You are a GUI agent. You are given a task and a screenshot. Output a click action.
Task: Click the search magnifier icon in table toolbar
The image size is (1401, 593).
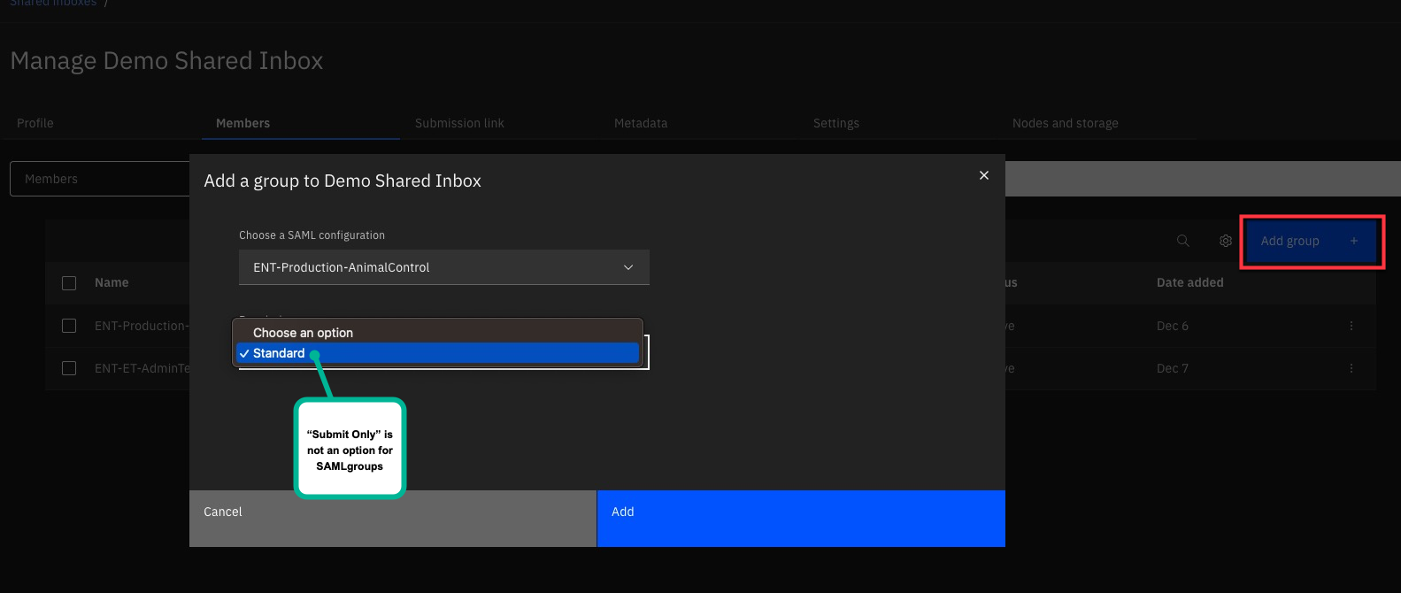1182,241
